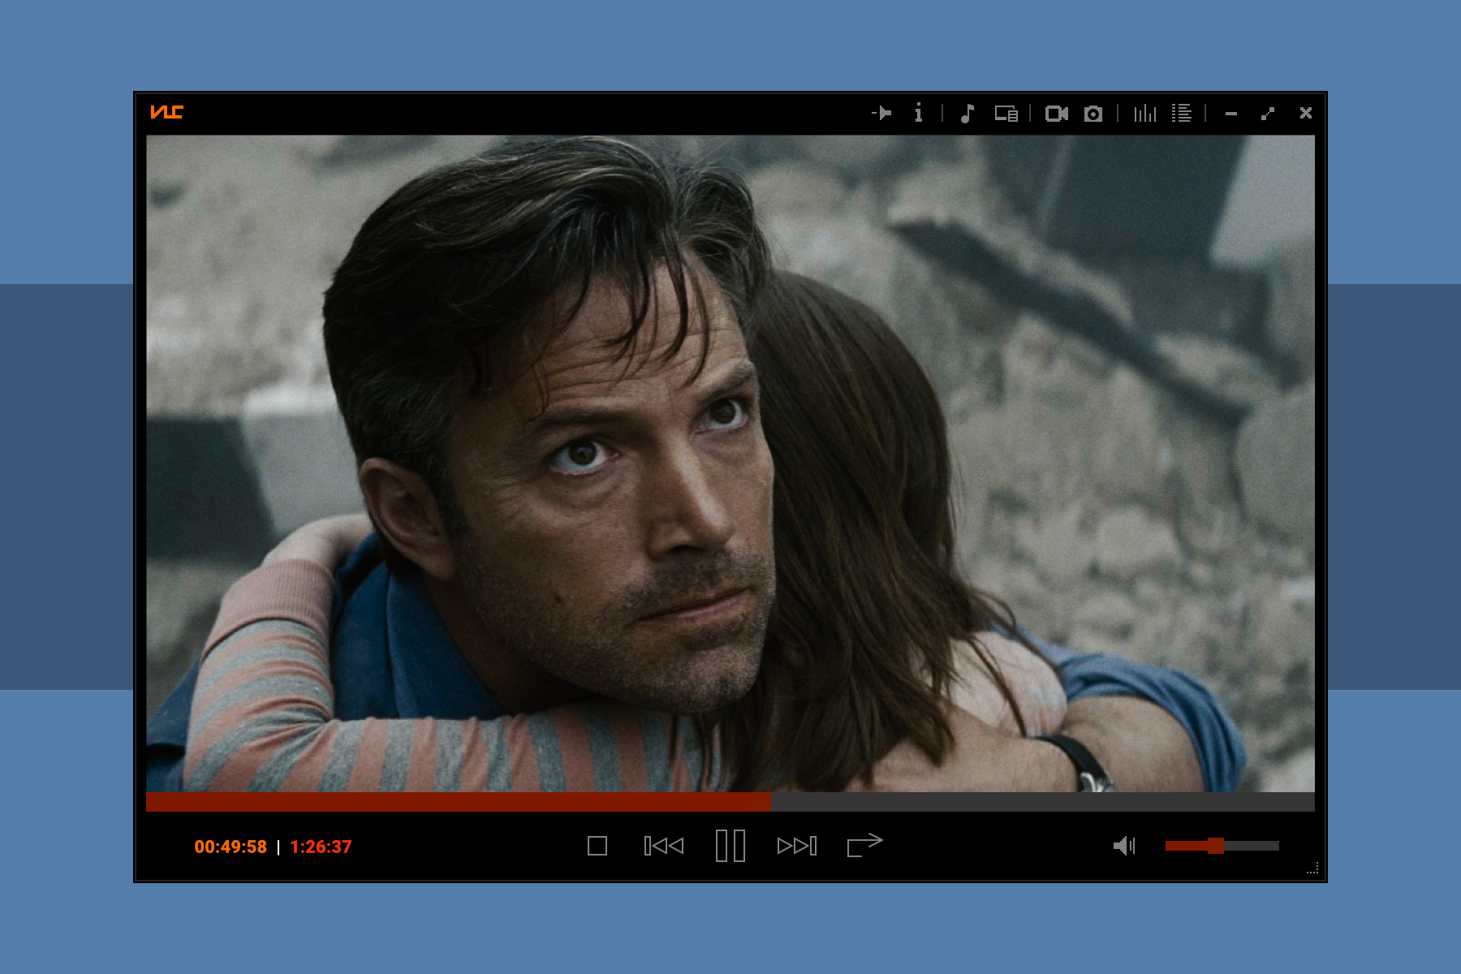Minimize the player window
Image resolution: width=1461 pixels, height=974 pixels.
(1231, 114)
